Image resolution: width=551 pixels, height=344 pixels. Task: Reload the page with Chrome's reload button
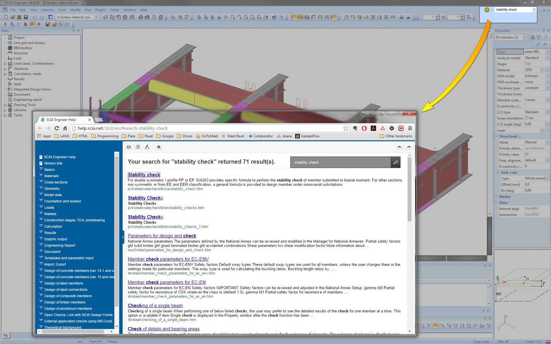tap(57, 128)
